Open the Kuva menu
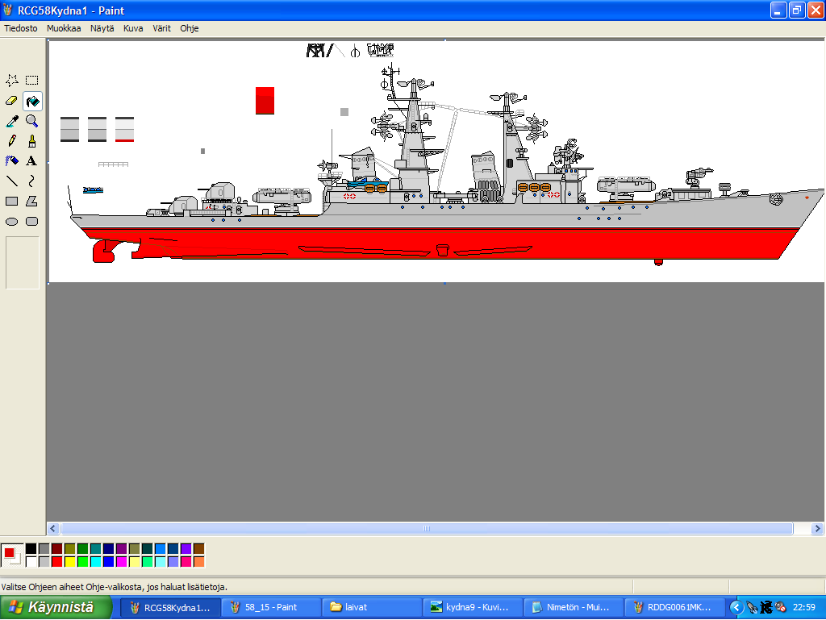This screenshot has height=620, width=826. coord(133,28)
